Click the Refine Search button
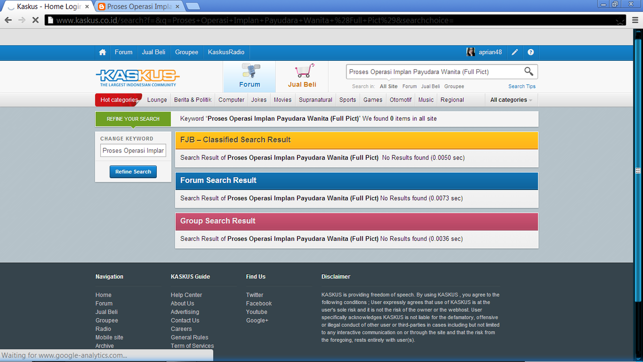643x362 pixels. click(133, 171)
